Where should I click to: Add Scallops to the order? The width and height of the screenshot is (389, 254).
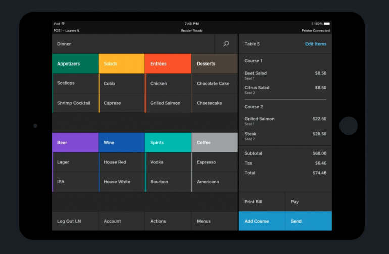pyautogui.click(x=75, y=84)
